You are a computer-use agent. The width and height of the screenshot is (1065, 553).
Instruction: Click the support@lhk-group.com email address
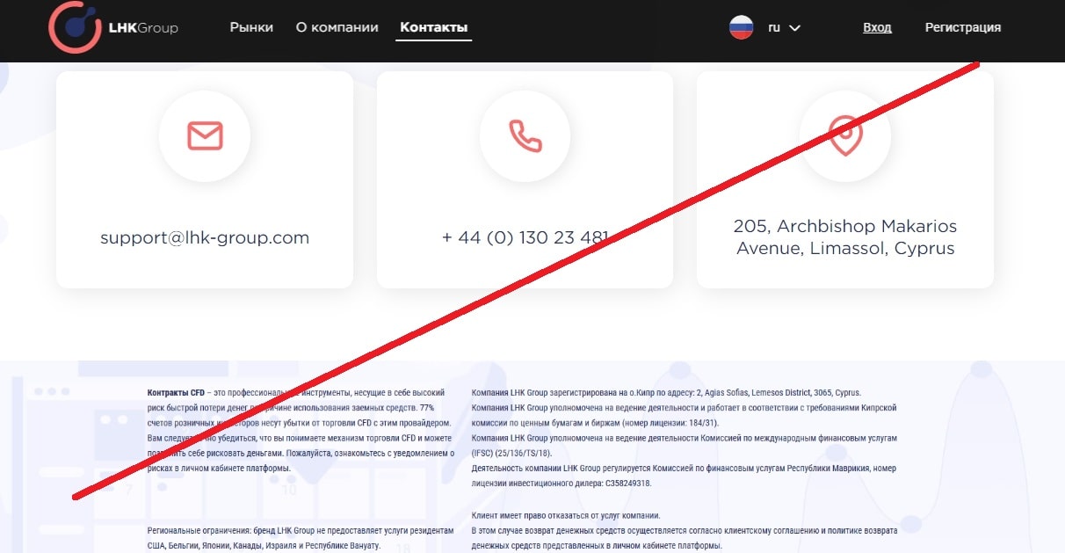[x=205, y=237]
